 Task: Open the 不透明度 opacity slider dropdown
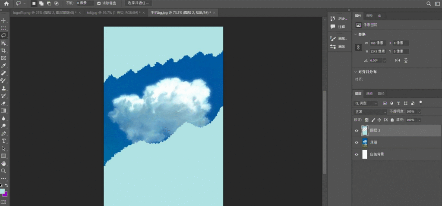tap(420, 112)
